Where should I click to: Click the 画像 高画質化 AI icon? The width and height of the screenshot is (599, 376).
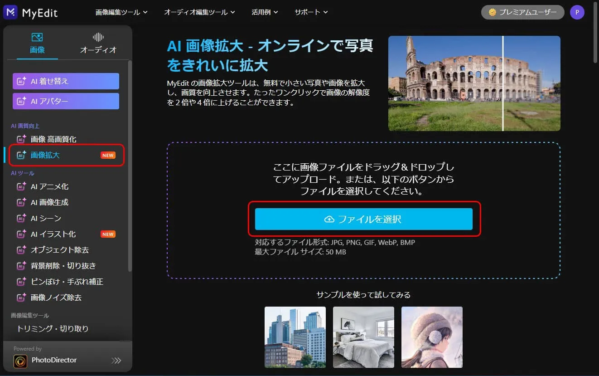(21, 139)
